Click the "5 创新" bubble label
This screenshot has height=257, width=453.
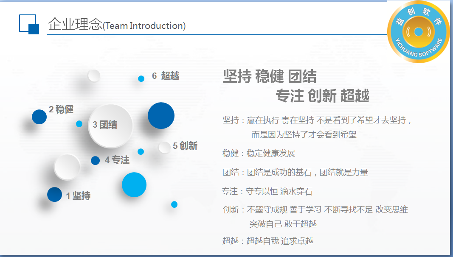(x=185, y=145)
